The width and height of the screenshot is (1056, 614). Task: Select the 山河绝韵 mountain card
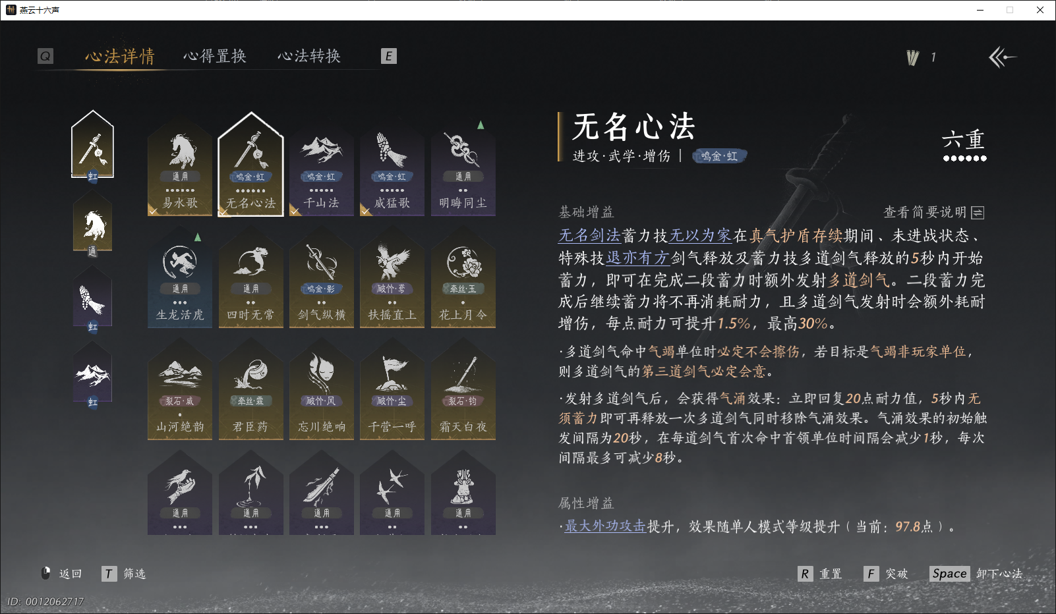[180, 389]
